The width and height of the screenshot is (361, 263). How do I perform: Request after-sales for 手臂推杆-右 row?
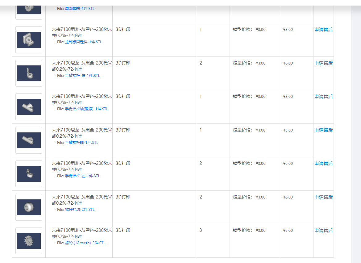coord(323,63)
